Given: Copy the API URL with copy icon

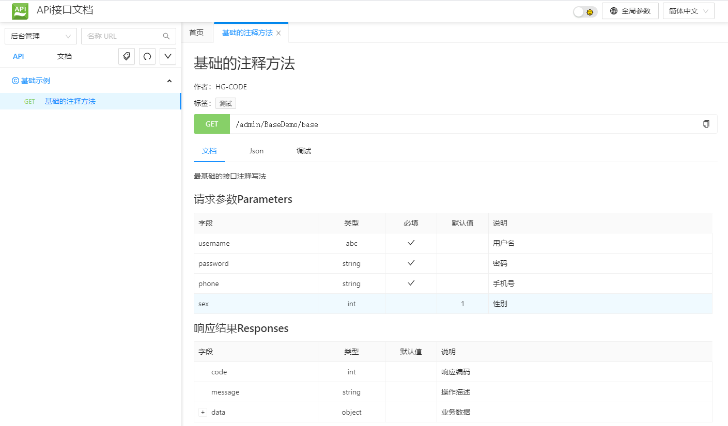Looking at the screenshot, I should (x=706, y=124).
